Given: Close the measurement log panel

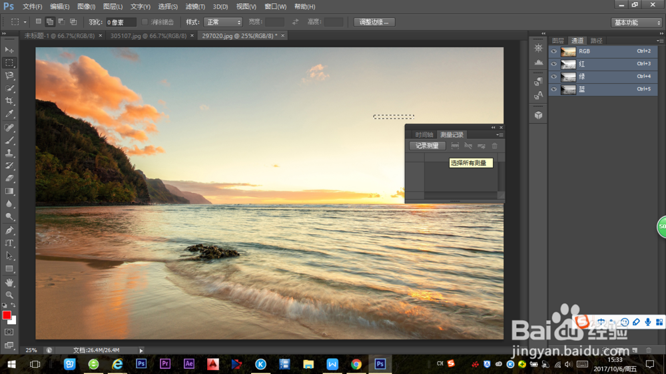Looking at the screenshot, I should [x=501, y=127].
